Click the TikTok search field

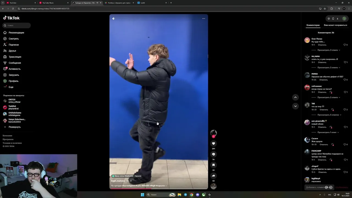click(16, 25)
